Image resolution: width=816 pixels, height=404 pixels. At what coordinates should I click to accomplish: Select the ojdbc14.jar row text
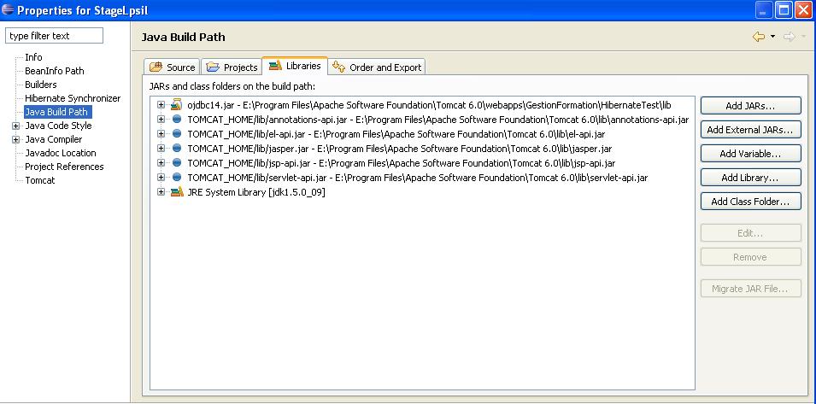(x=429, y=104)
